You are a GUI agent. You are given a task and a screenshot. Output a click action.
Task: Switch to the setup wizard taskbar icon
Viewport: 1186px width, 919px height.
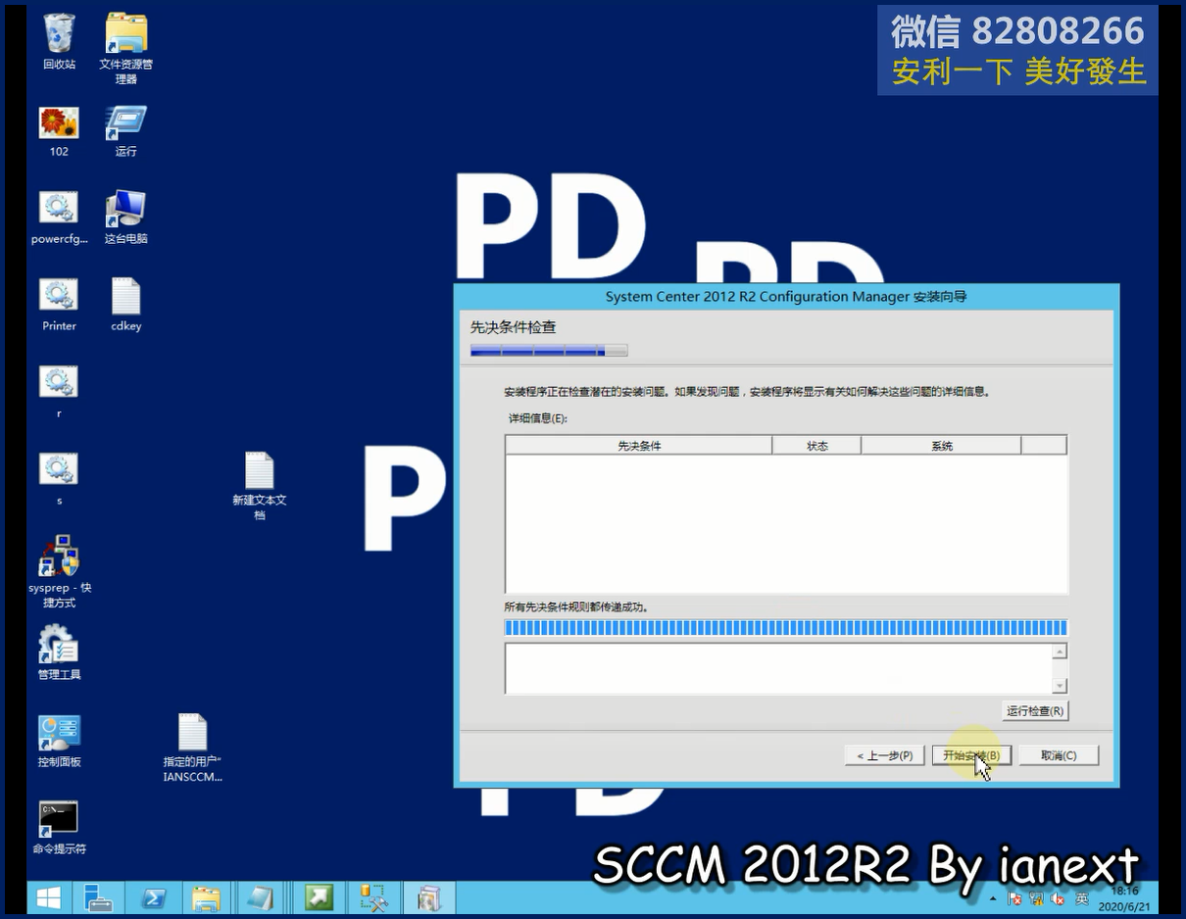428,897
